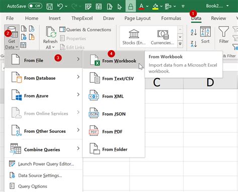Viewport: 238px width, 192px height.
Task: Click the Sort A to Z icon
Action: [194, 32]
